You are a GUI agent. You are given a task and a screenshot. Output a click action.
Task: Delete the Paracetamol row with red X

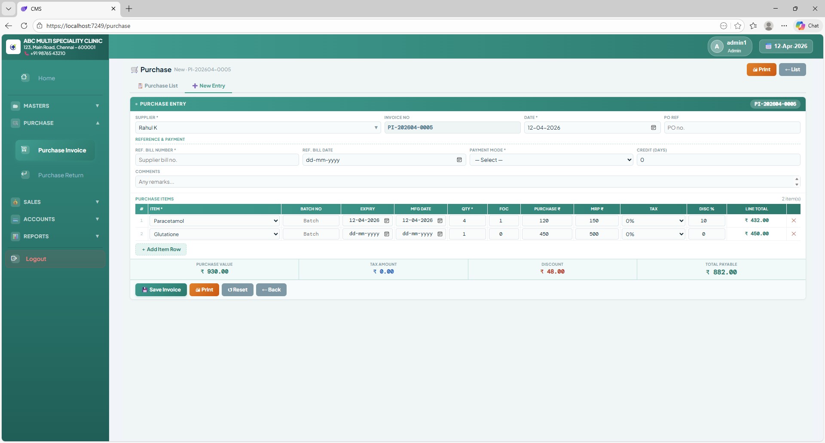pyautogui.click(x=794, y=221)
